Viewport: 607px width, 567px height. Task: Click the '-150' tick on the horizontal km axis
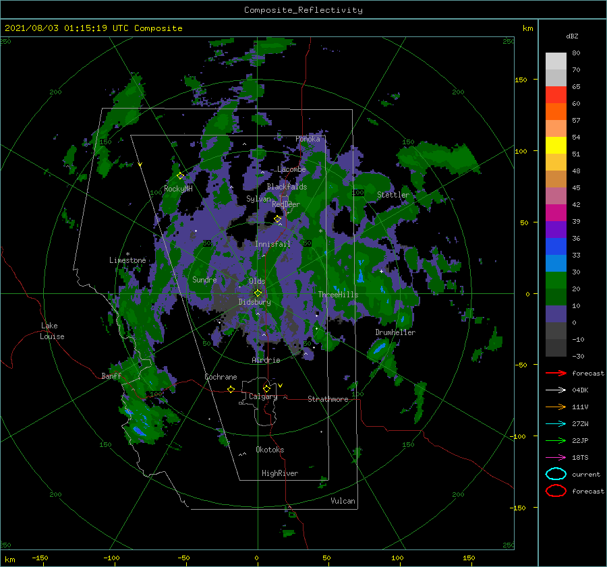pyautogui.click(x=40, y=558)
